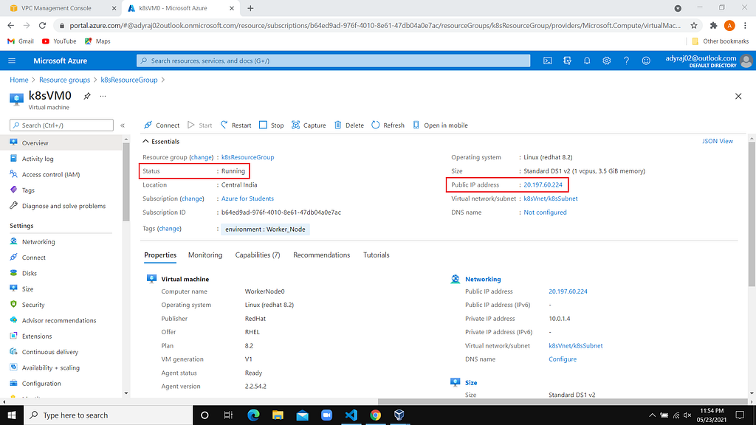Open Availability + scaling
756x425 pixels.
tap(51, 367)
